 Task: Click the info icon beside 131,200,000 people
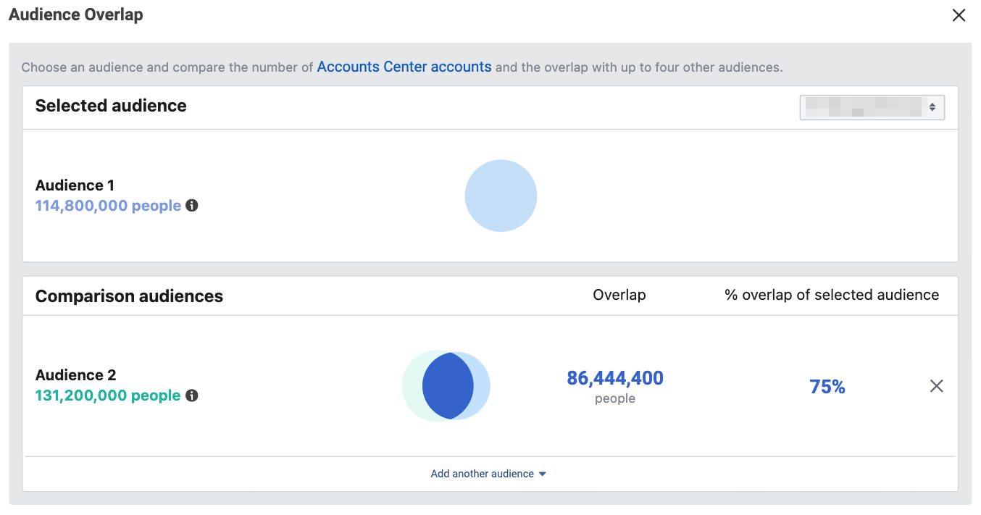(191, 395)
